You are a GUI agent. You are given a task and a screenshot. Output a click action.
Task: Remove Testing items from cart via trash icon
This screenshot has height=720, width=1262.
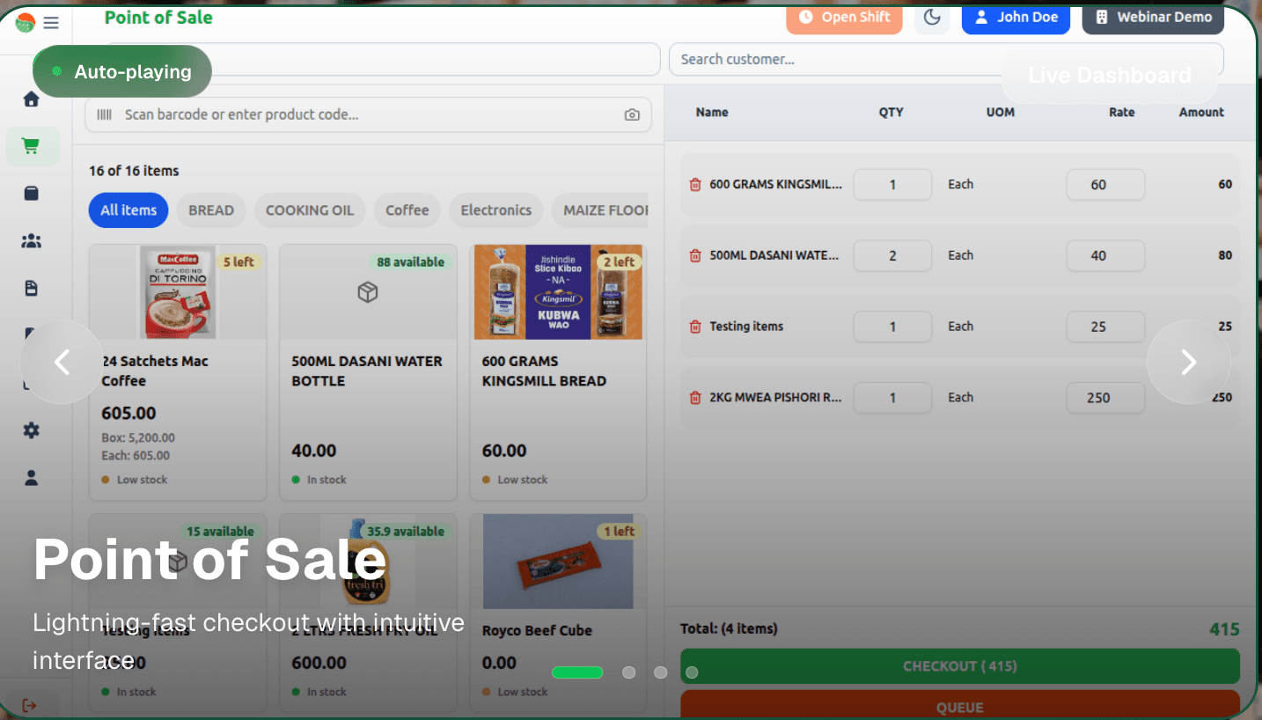point(695,327)
